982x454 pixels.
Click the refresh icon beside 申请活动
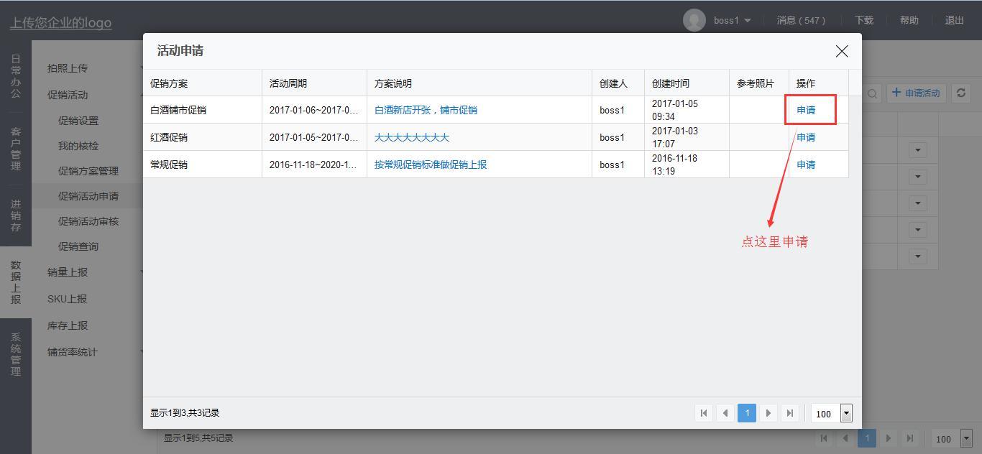[960, 93]
